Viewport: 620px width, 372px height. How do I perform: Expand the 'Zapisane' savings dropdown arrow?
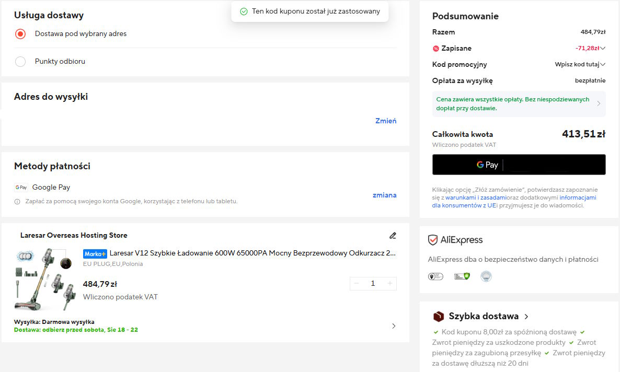(603, 48)
